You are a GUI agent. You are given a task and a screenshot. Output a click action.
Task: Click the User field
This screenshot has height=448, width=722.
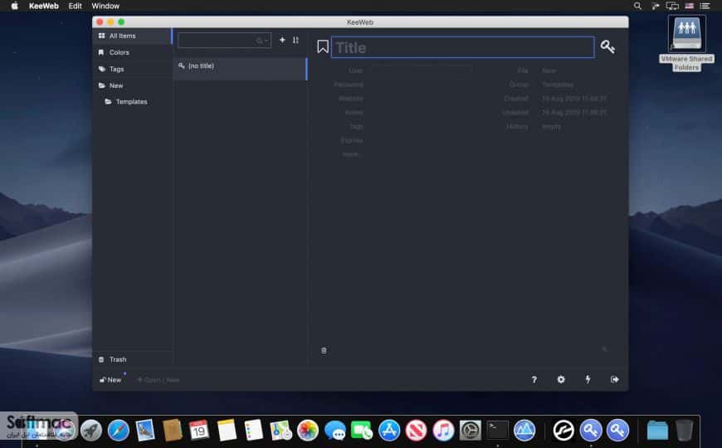coord(420,71)
